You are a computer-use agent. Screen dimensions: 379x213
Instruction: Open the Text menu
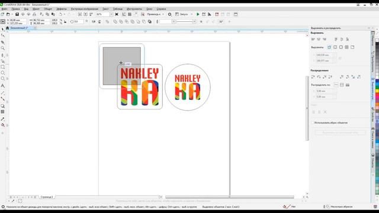click(x=105, y=9)
